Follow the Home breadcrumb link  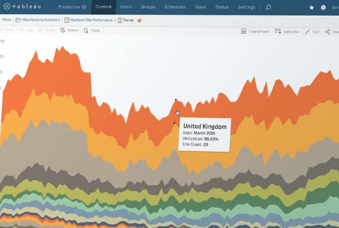pos(6,20)
